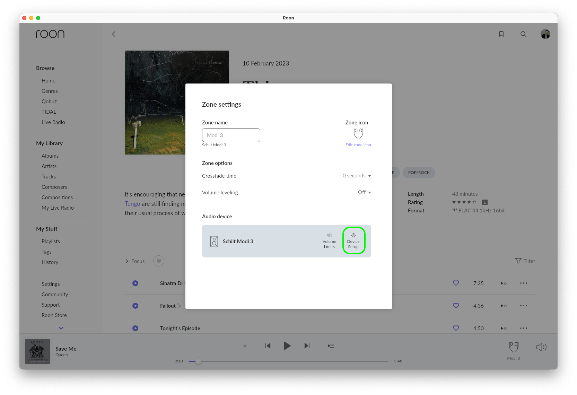
Task: Open History in My Stuff
Action: (x=50, y=262)
